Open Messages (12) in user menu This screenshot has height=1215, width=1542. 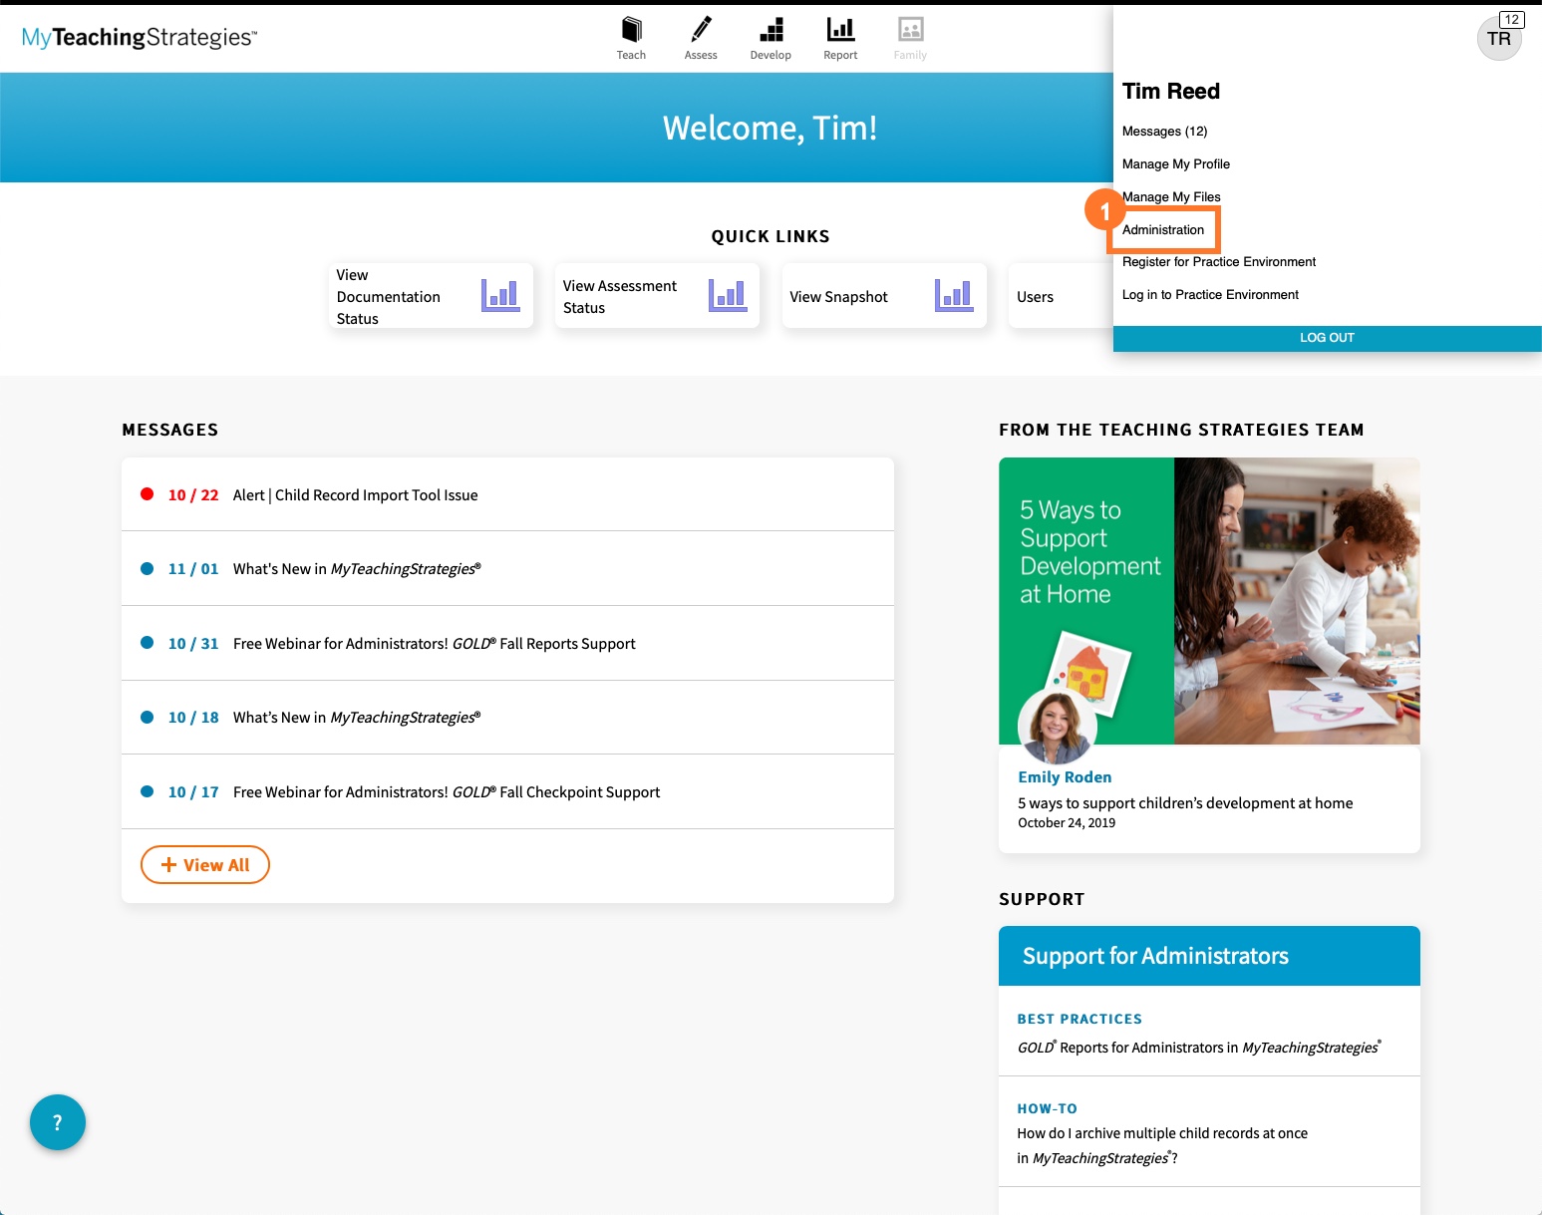[1164, 132]
